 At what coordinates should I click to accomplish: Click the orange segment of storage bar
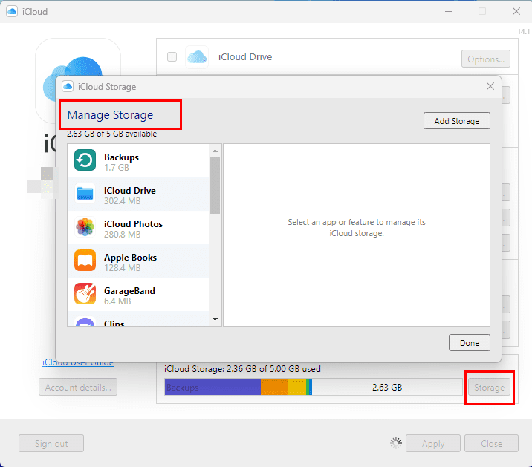click(x=274, y=387)
